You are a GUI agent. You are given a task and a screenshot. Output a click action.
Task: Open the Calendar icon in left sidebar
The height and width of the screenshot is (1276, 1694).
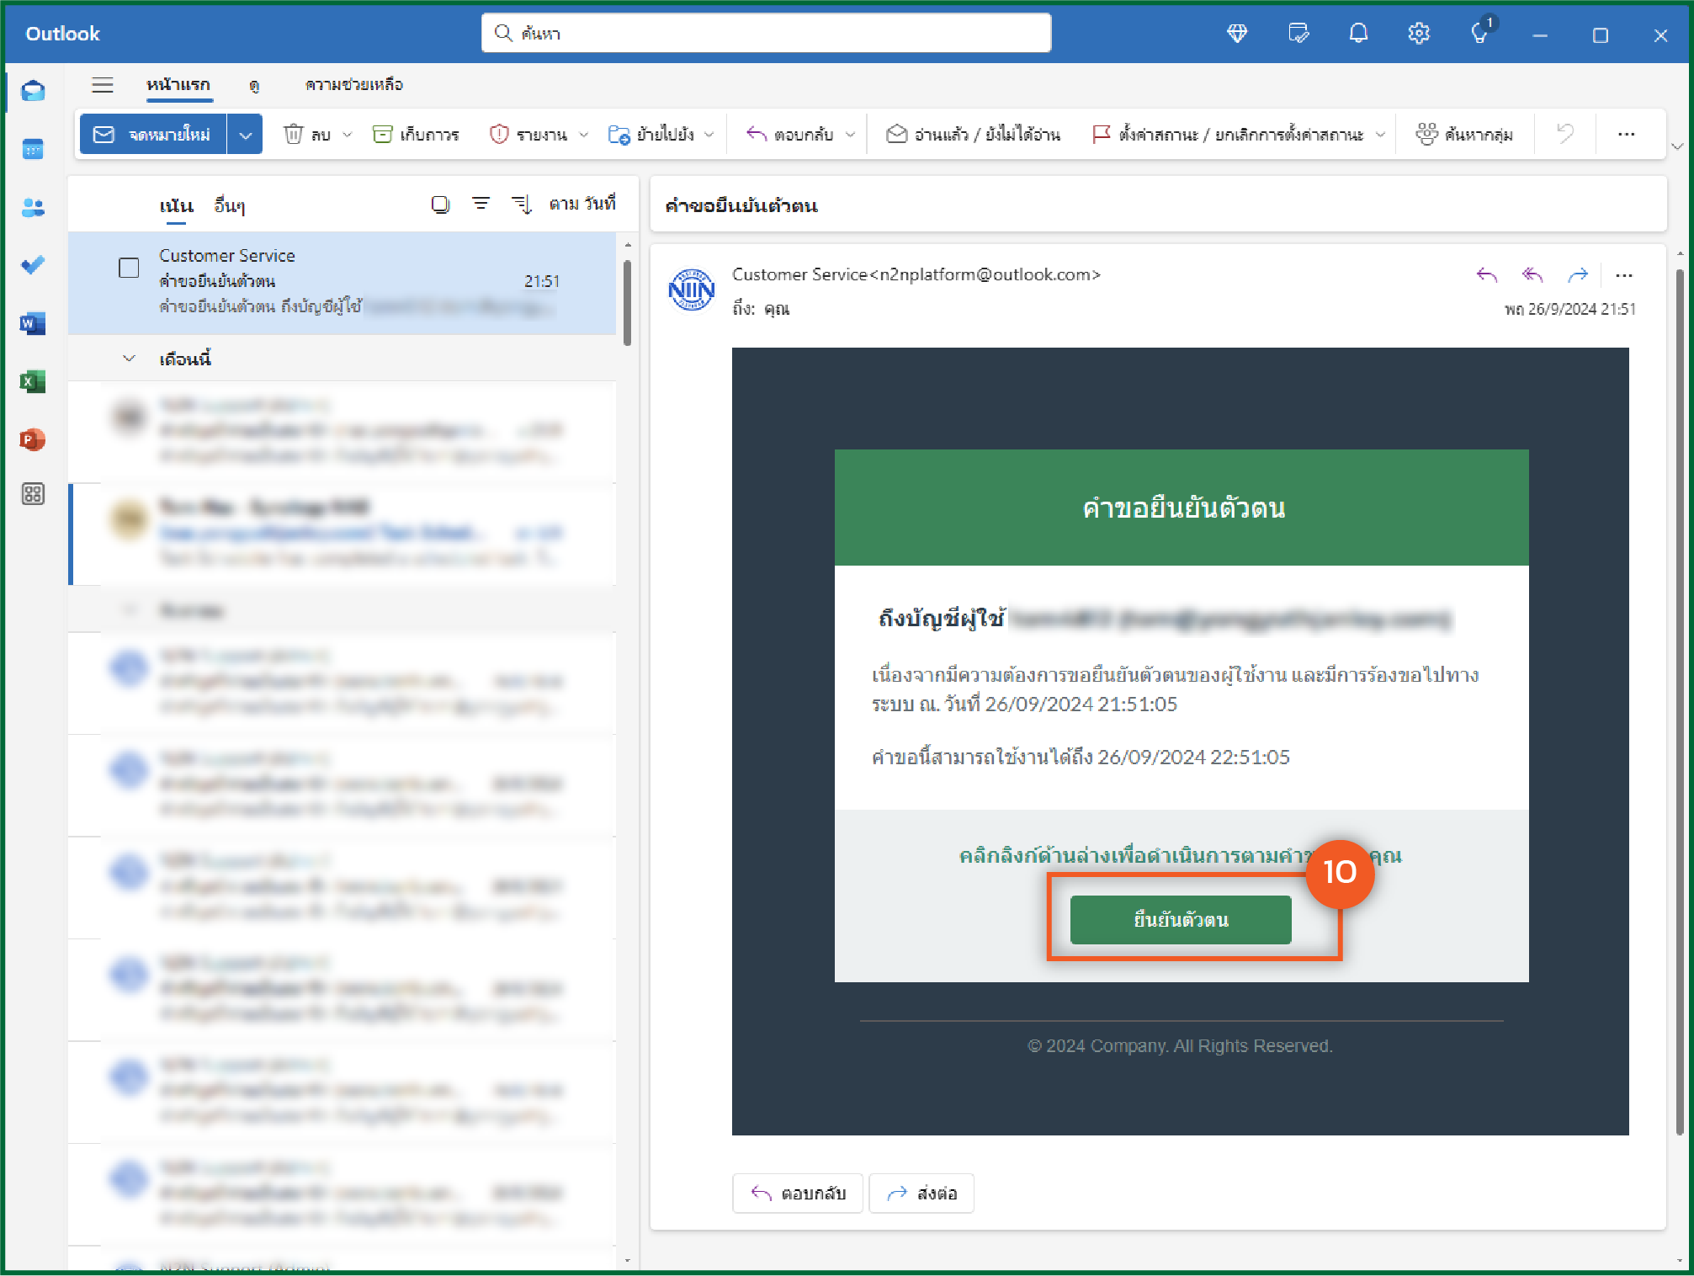pyautogui.click(x=33, y=150)
